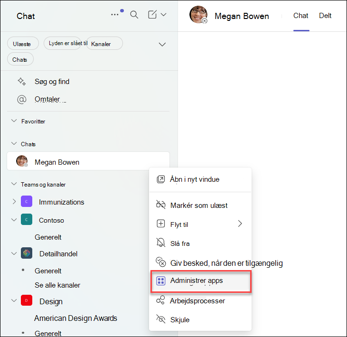This screenshot has height=337, width=347.
Task: Click the availability notify icon
Action: click(161, 262)
